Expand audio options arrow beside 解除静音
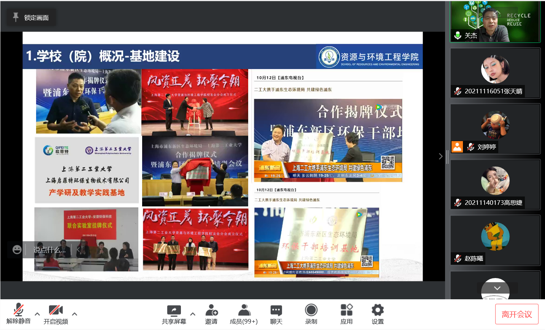545x330 pixels. click(37, 314)
